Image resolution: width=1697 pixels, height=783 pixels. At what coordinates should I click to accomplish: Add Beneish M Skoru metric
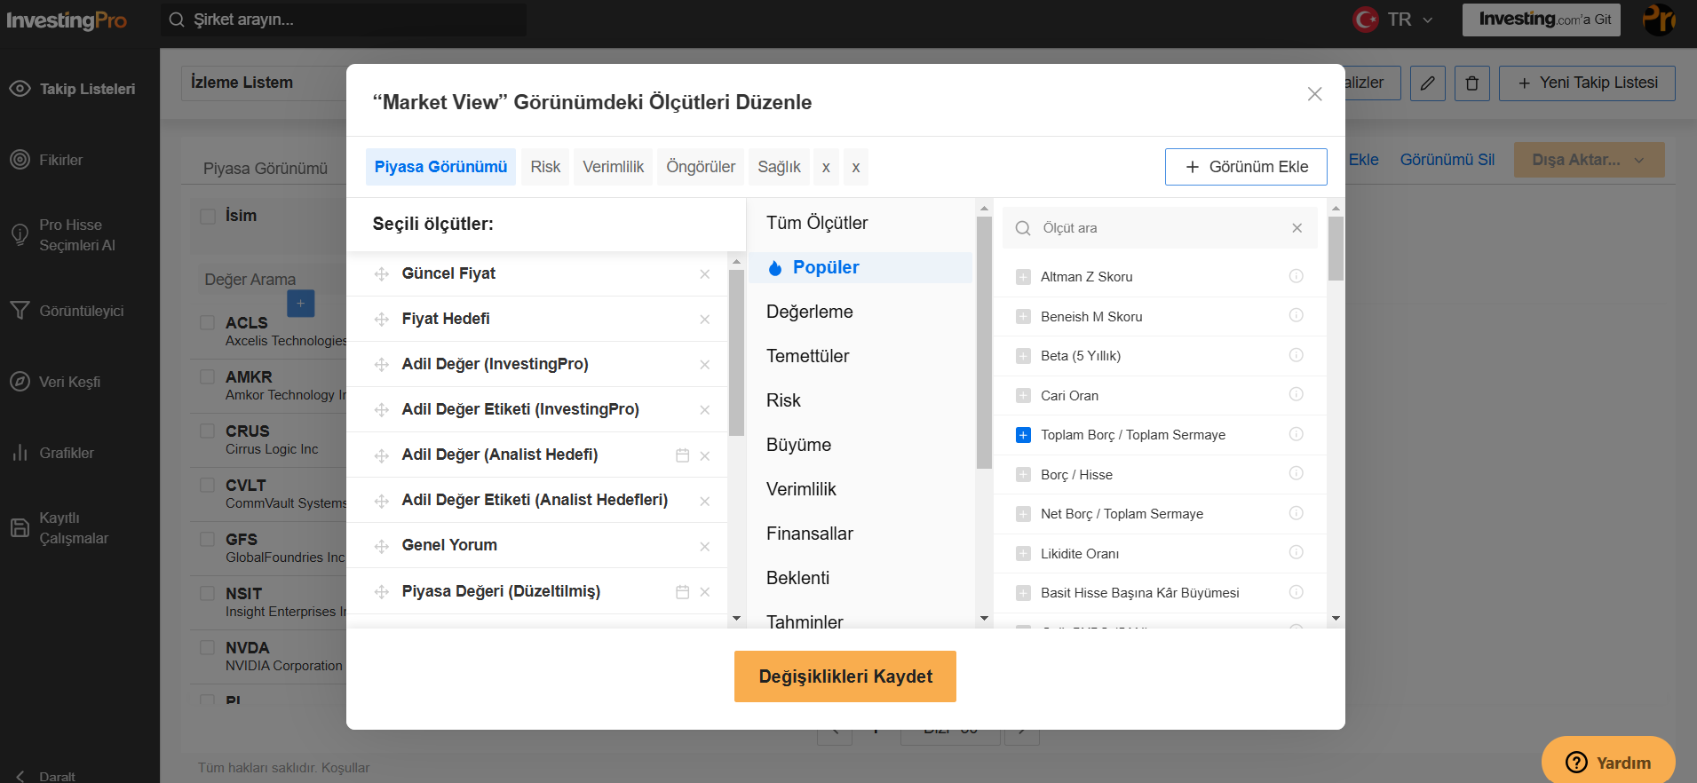(x=1023, y=317)
